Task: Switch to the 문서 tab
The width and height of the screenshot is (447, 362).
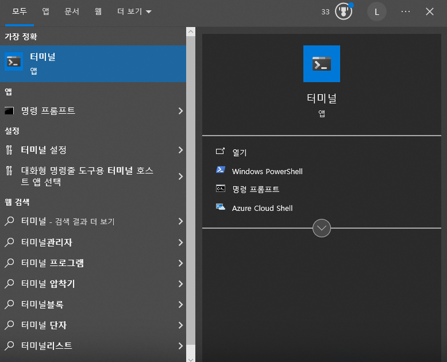Action: [72, 11]
